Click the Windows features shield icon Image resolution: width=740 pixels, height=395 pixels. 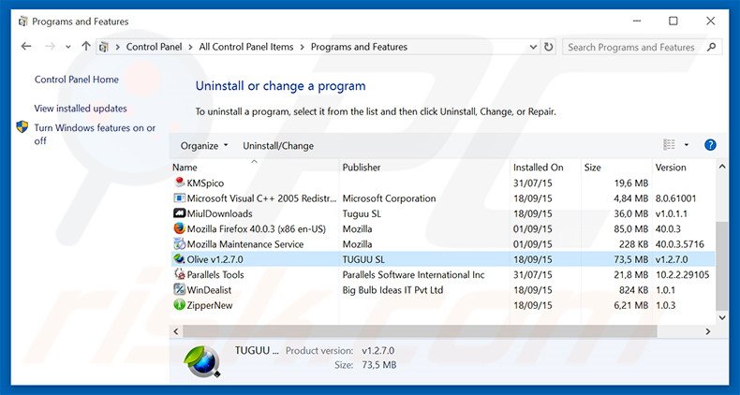(x=22, y=126)
